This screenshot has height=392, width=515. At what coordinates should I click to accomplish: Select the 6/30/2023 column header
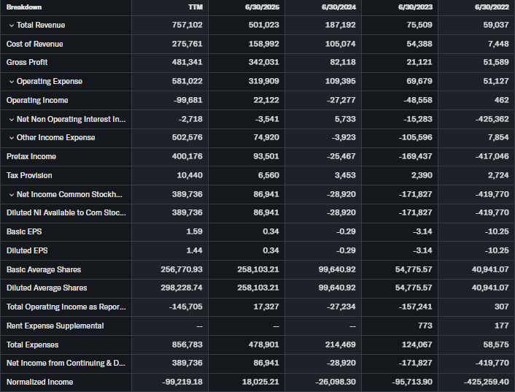[x=415, y=7]
